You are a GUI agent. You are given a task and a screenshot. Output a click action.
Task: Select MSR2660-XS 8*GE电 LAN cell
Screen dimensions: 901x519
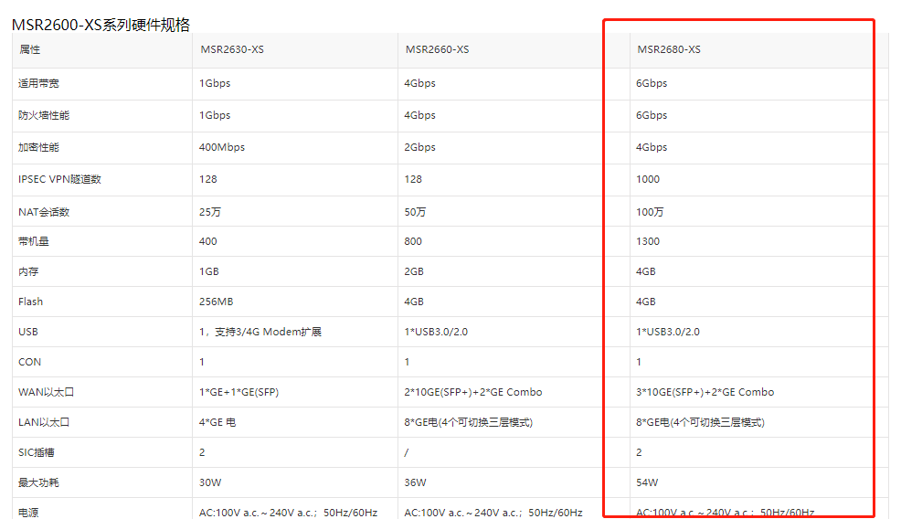[468, 422]
